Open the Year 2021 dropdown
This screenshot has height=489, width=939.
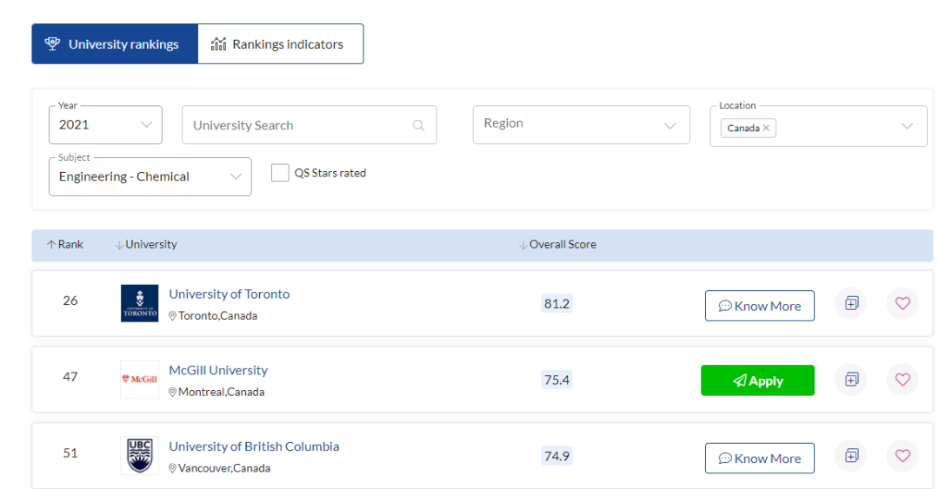coord(105,125)
